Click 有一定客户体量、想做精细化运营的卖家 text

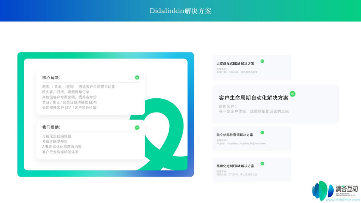pyautogui.click(x=254, y=111)
